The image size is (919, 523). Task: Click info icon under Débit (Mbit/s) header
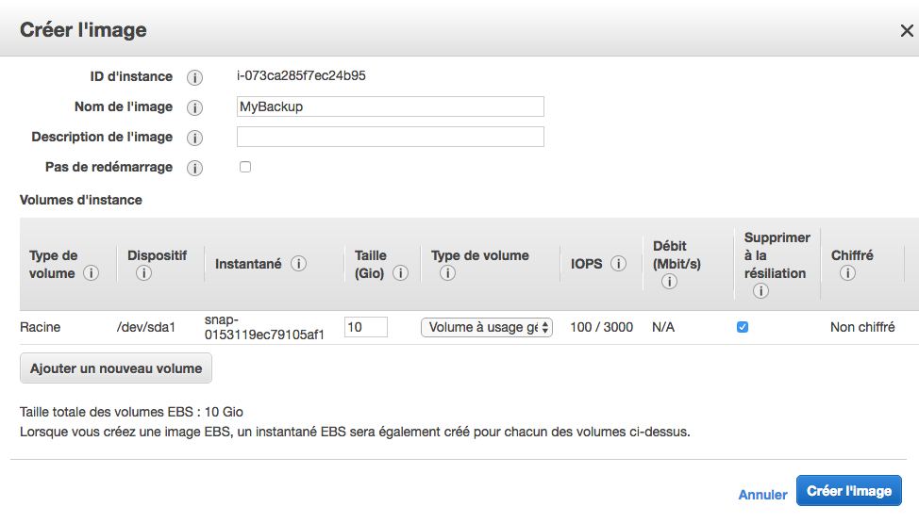point(669,282)
